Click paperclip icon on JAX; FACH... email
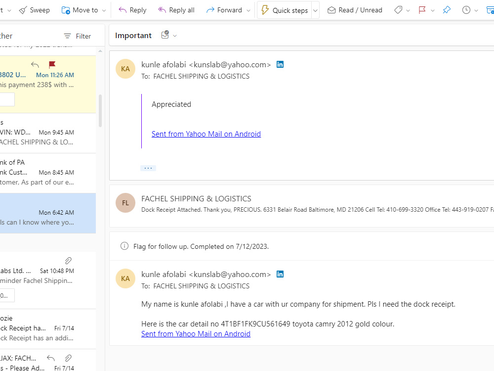494x371 pixels. coord(68,358)
